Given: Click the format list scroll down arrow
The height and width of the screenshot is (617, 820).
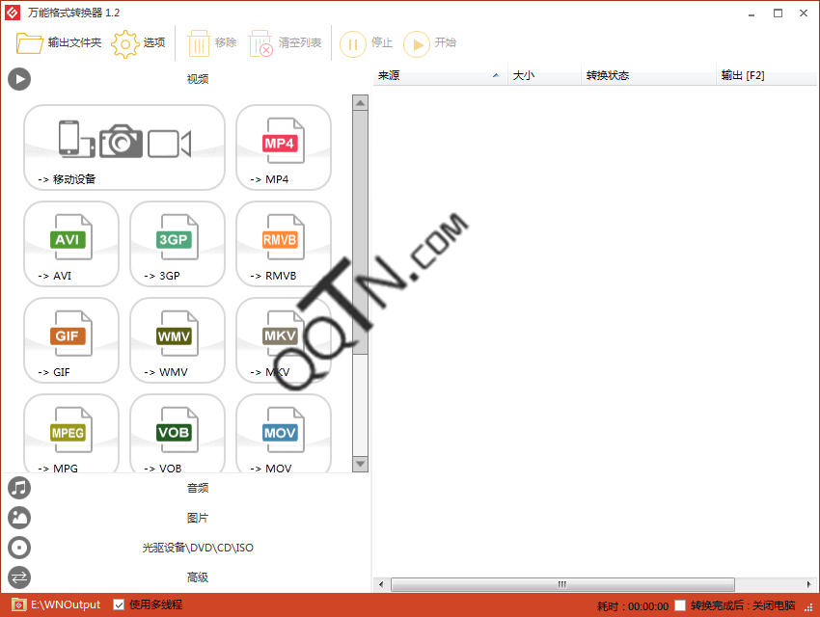Looking at the screenshot, I should pos(360,464).
